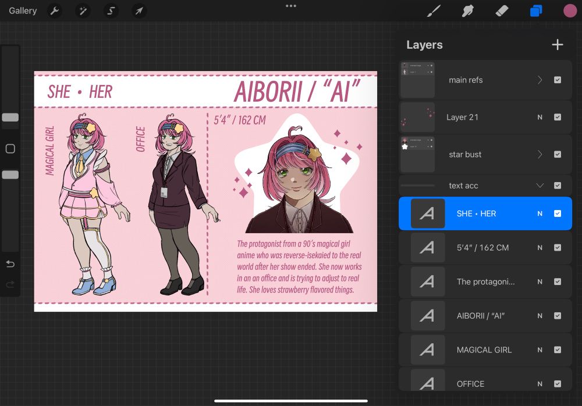Tap the square Modify button in sidebar
The width and height of the screenshot is (582, 406).
tap(10, 149)
